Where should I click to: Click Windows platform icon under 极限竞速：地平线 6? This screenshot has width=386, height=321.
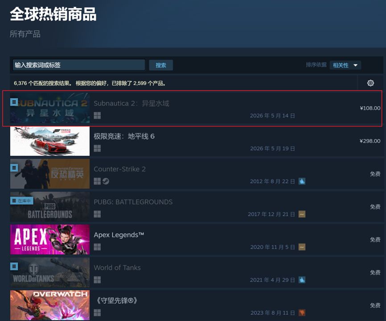pos(97,148)
